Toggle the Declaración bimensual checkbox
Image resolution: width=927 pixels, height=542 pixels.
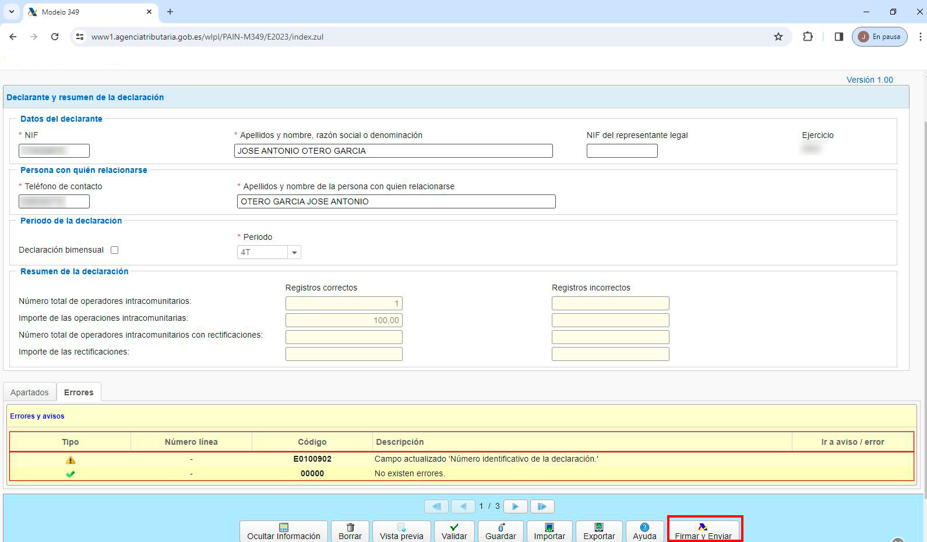(114, 250)
